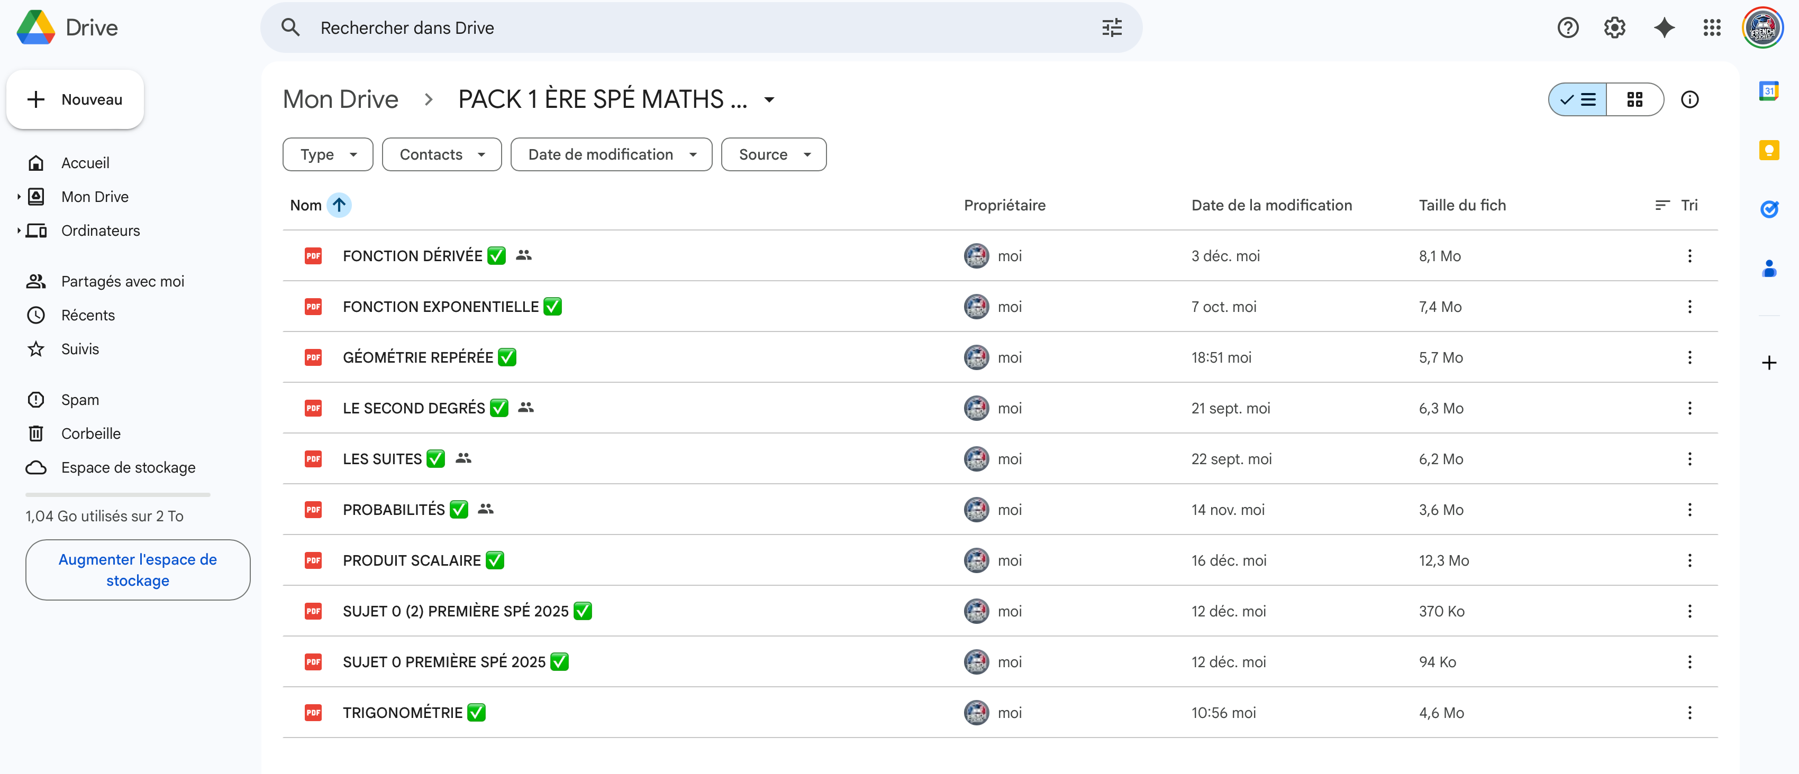
Task: Click the help question mark icon
Action: click(x=1568, y=28)
